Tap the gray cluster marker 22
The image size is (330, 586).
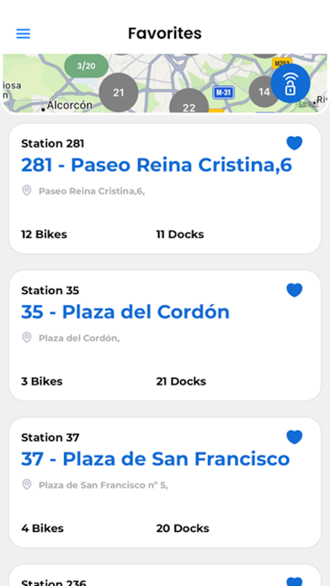click(189, 101)
